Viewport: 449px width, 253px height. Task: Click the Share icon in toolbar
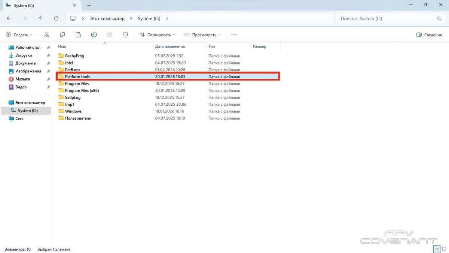coord(110,34)
